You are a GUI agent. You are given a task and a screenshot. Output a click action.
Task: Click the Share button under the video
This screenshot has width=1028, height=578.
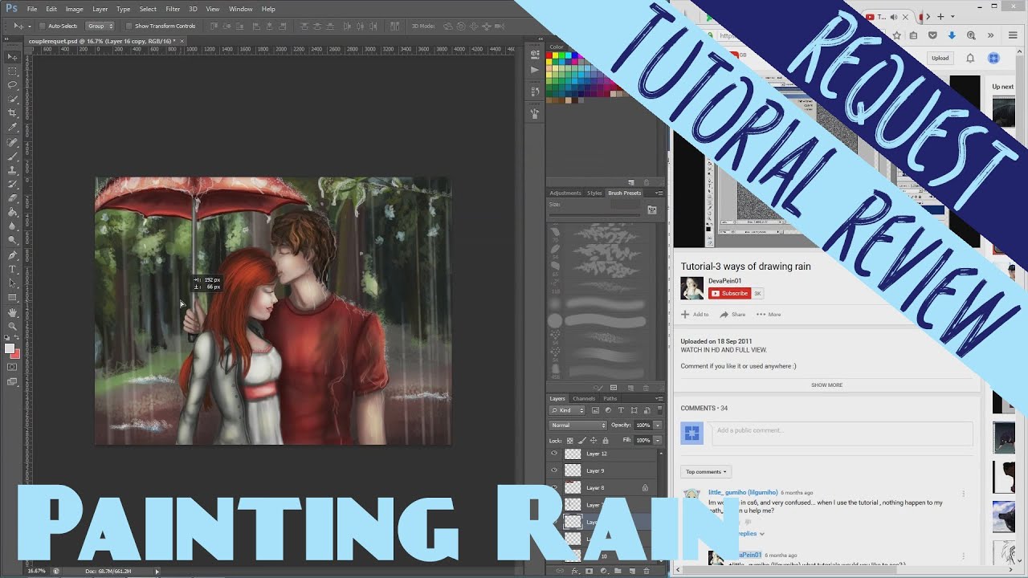coord(732,315)
